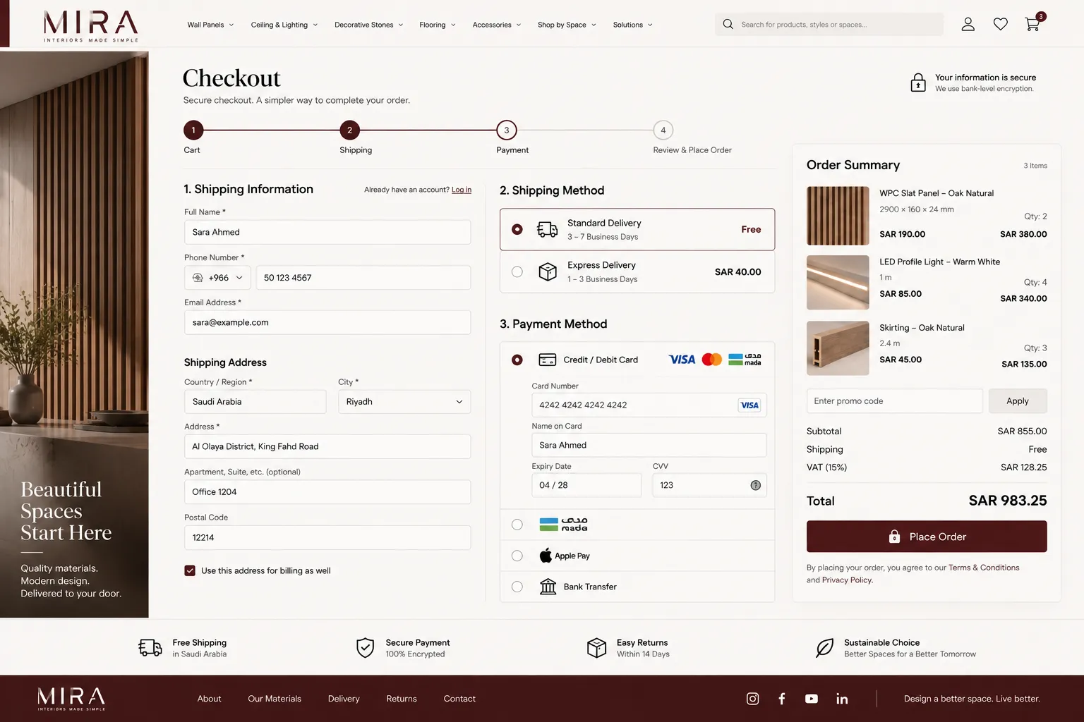Image resolution: width=1084 pixels, height=722 pixels.
Task: Open the +966 country code dropdown
Action: point(217,278)
